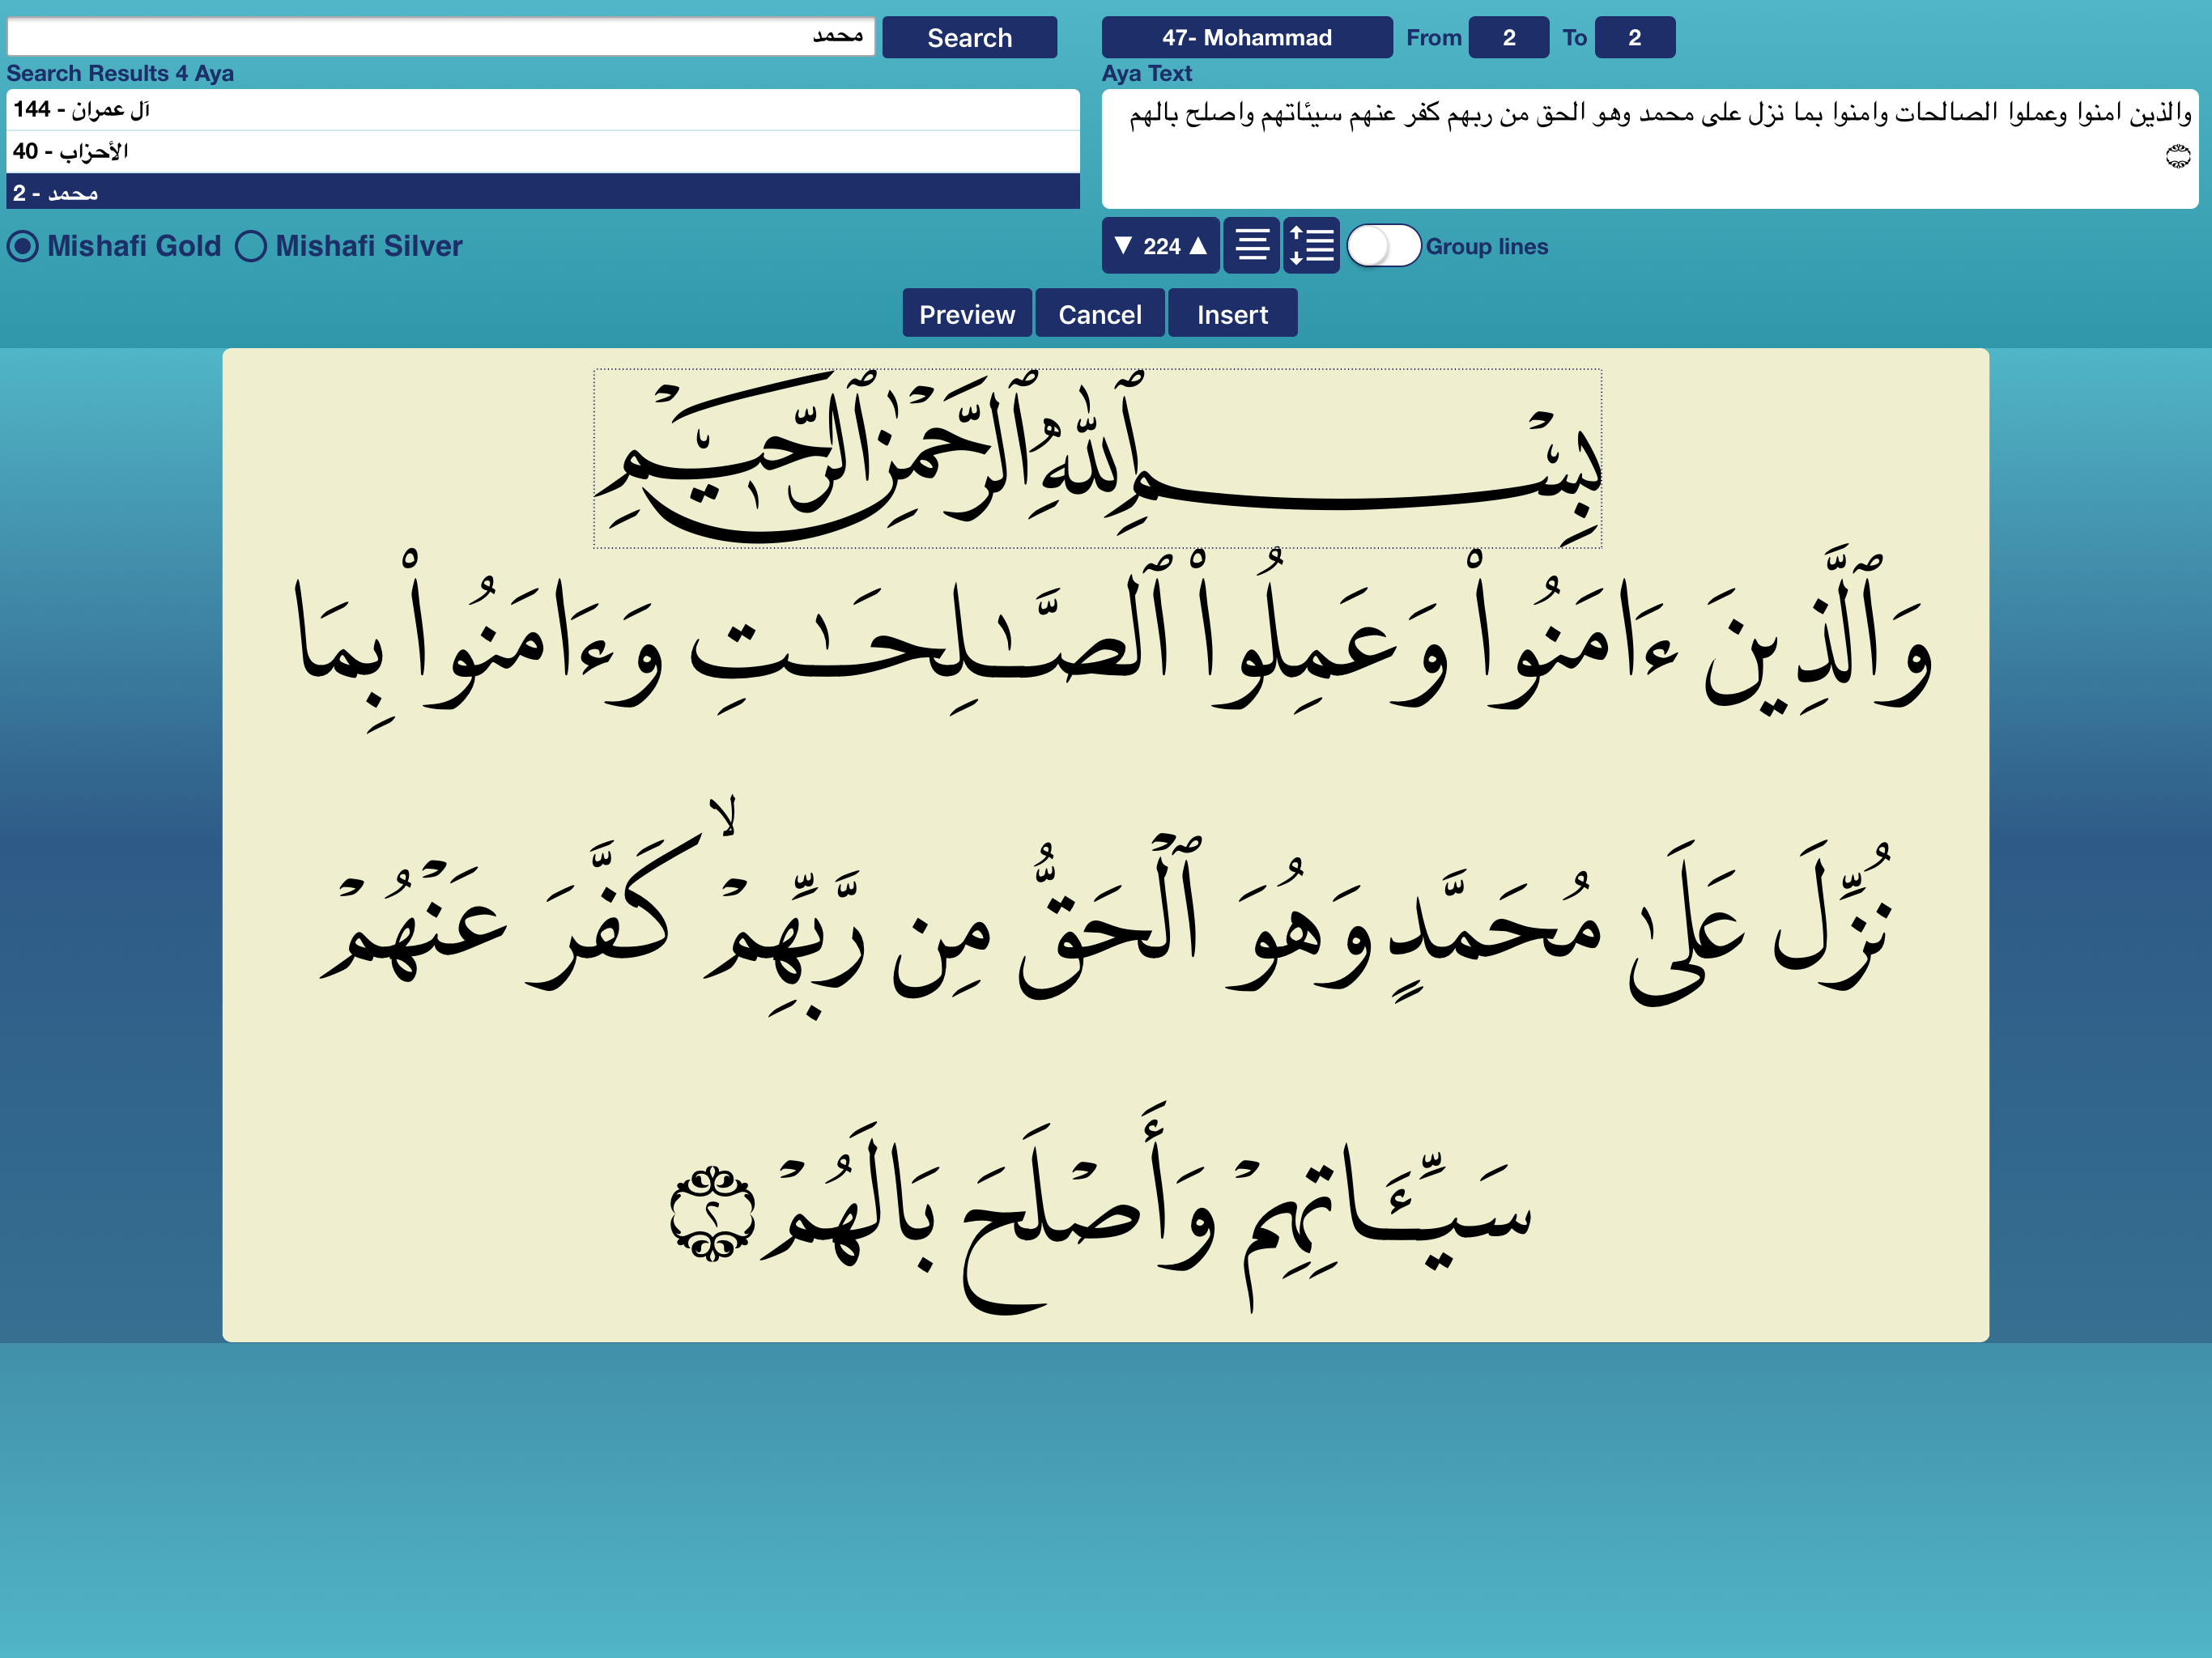Select Mishafi Gold font option
Image resolution: width=2212 pixels, height=1658 pixels.
click(x=24, y=246)
